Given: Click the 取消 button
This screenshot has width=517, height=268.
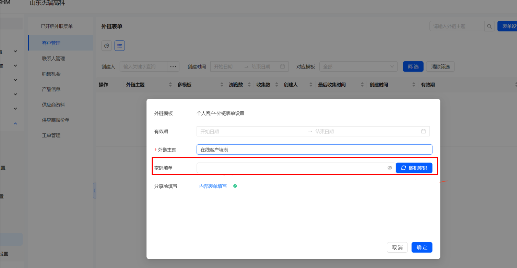Looking at the screenshot, I should [x=397, y=247].
